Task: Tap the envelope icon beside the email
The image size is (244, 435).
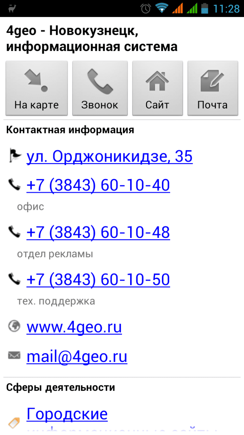Action: coord(14,355)
